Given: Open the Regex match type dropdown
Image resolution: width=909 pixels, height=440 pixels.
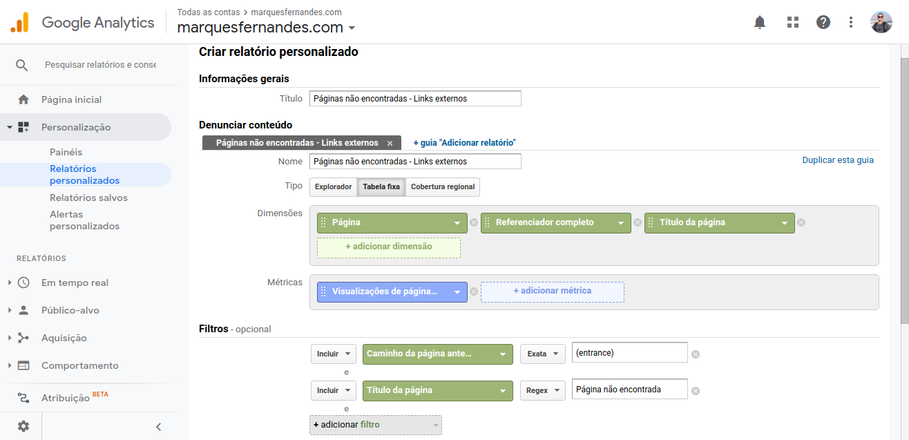Looking at the screenshot, I should tap(543, 390).
